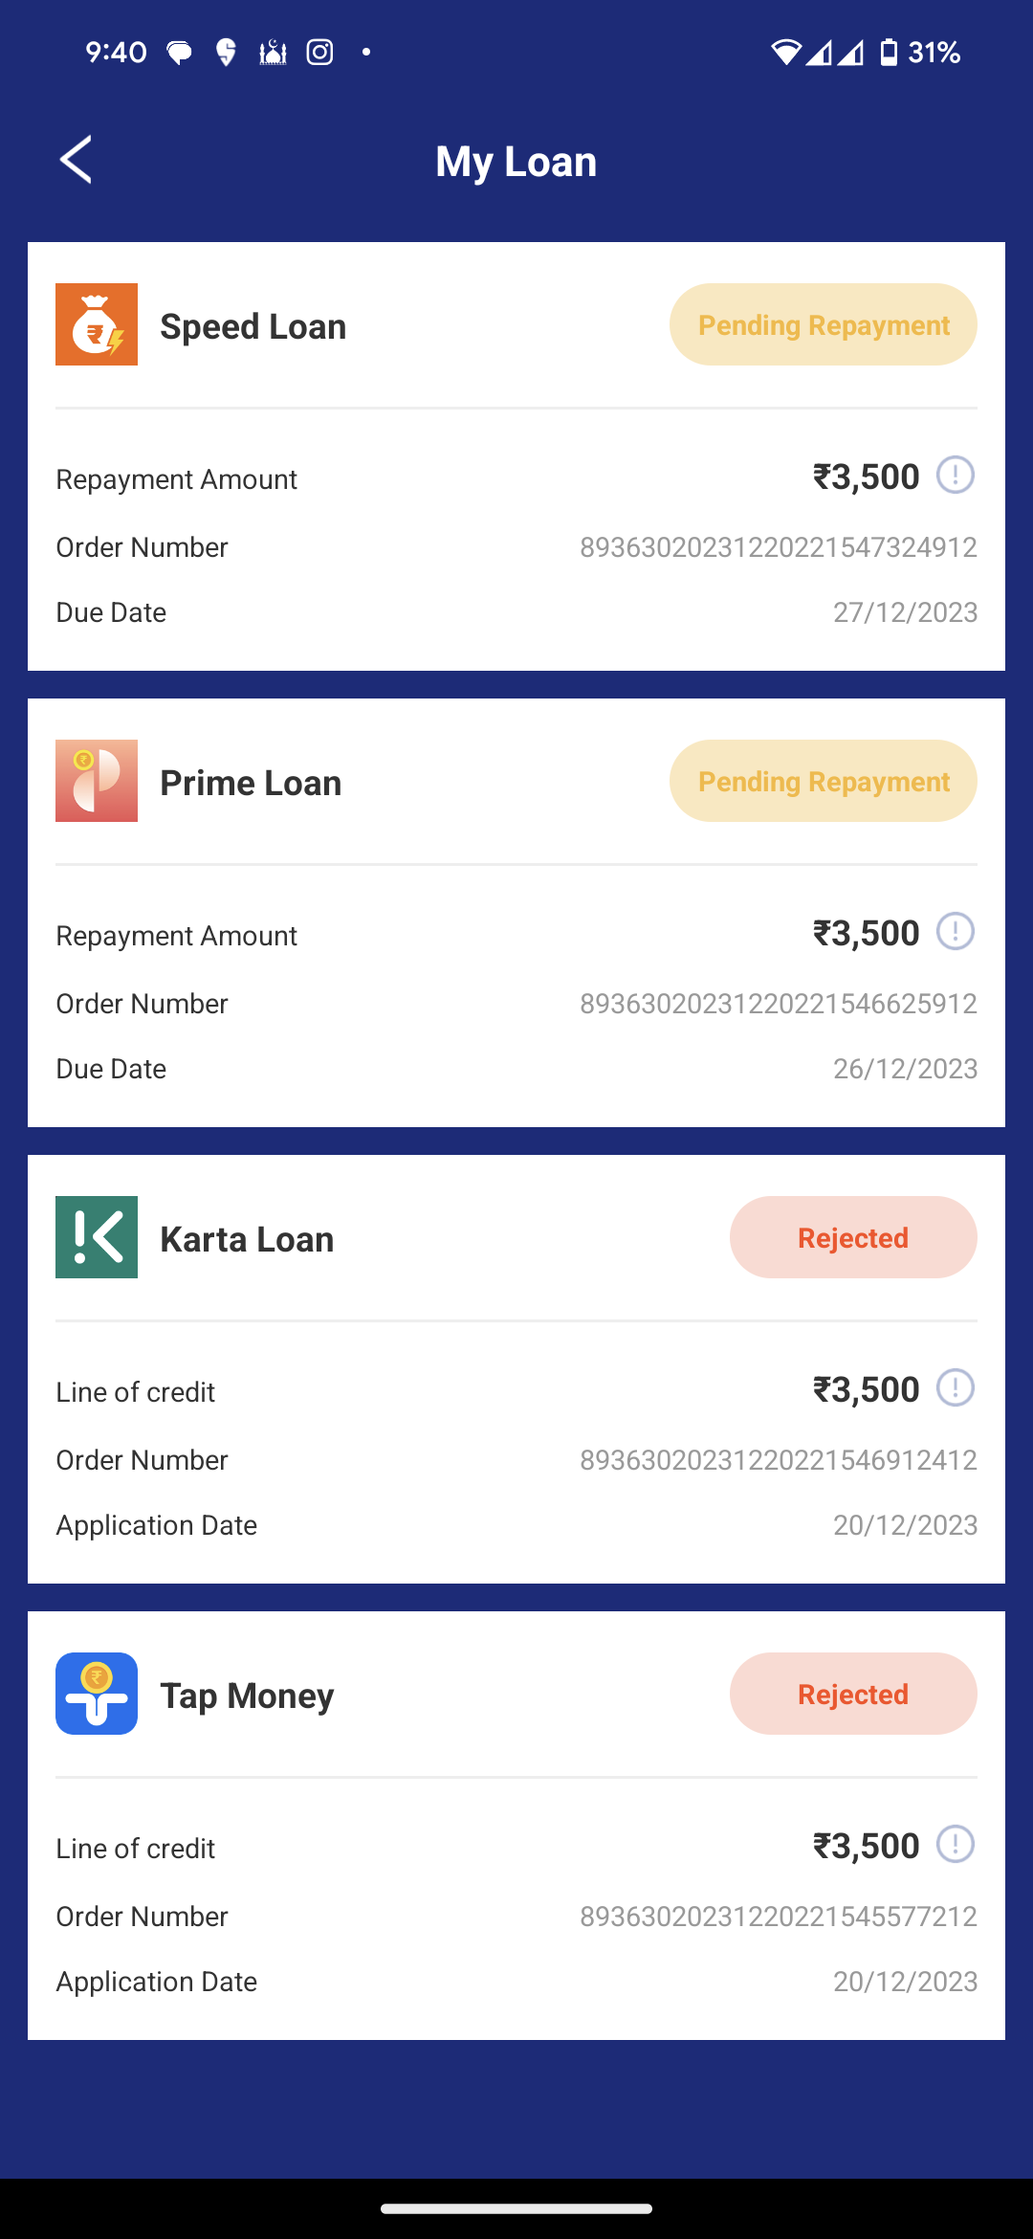Show info for Prime Loan repayment amount
Image resolution: width=1033 pixels, height=2239 pixels.
click(x=955, y=931)
